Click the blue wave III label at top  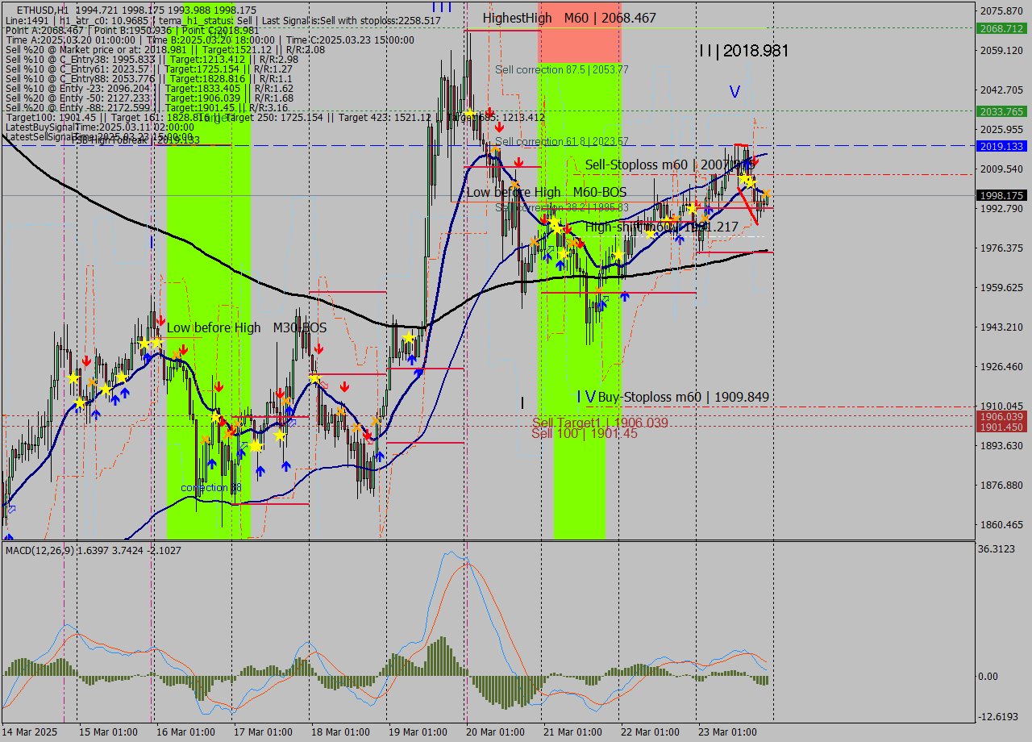tap(441, 7)
